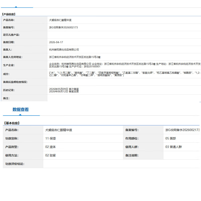Click the blue triangle marker under 数据查看

20,115
